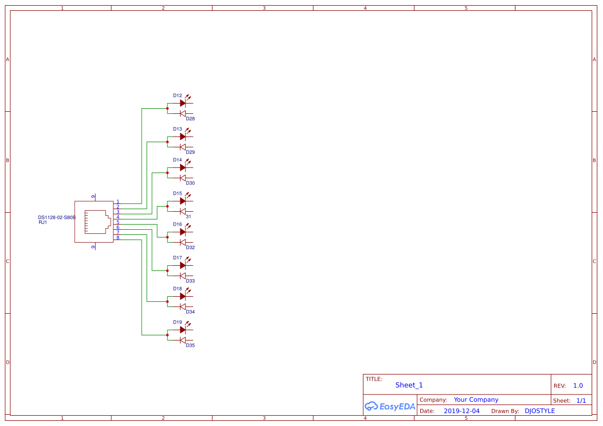The height and width of the screenshot is (426, 603).
Task: Click the D12 LED symbol
Action: coord(183,103)
